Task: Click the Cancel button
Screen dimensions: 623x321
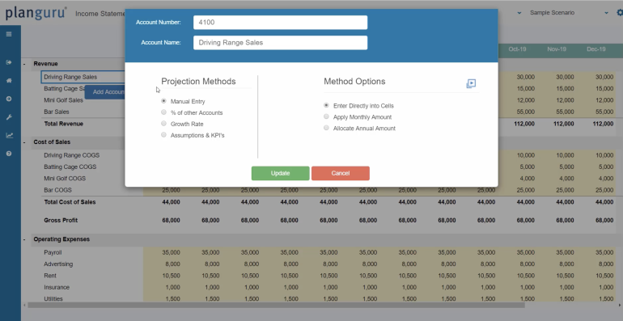Action: tap(341, 173)
